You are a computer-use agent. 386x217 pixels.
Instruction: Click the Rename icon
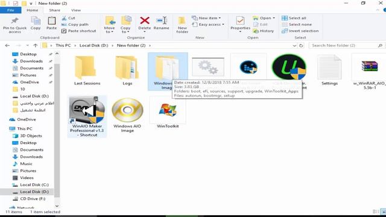(x=162, y=20)
